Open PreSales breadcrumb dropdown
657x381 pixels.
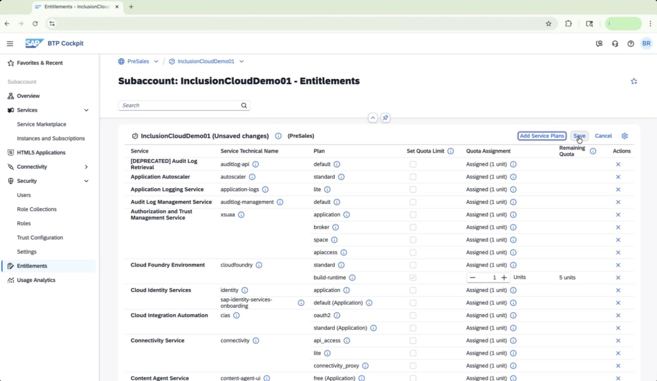(x=156, y=61)
